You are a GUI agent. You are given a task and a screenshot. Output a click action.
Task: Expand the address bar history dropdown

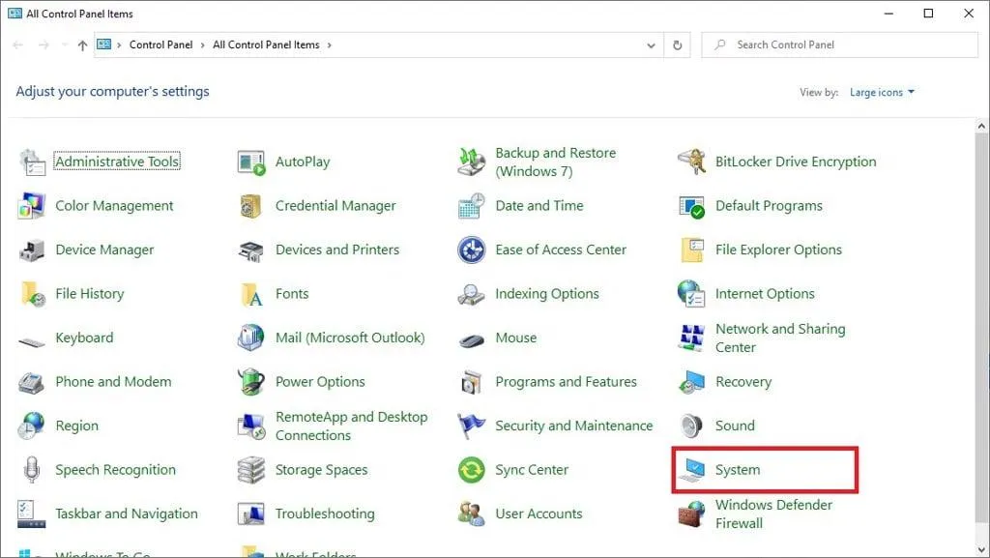tap(652, 44)
